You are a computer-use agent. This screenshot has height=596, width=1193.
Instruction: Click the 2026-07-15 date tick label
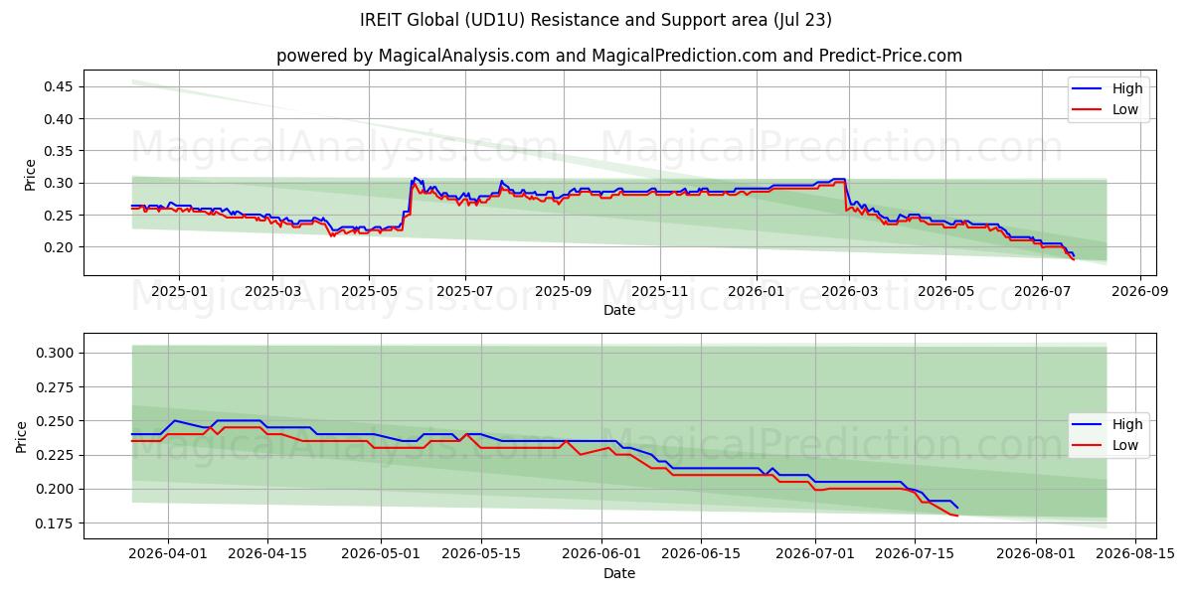916,554
